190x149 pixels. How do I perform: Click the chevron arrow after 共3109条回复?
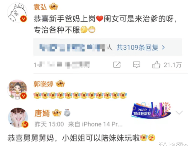point(164,47)
